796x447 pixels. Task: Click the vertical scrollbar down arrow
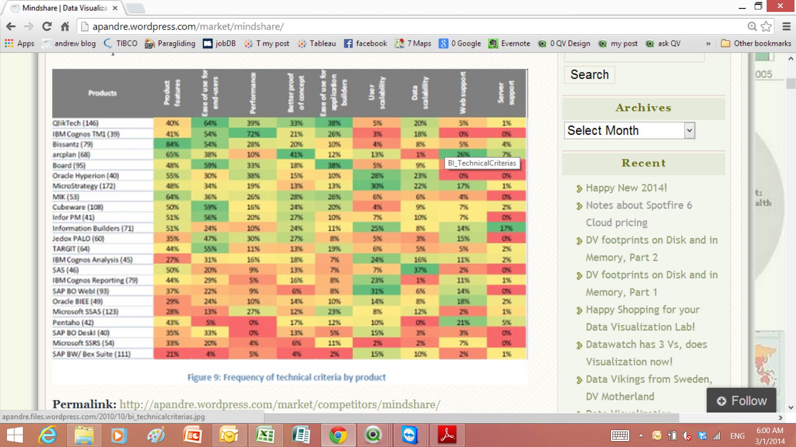coord(791,407)
